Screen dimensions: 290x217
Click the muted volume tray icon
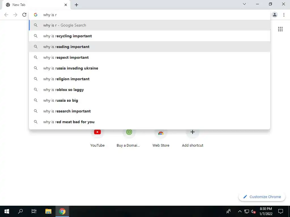[x=253, y=211]
